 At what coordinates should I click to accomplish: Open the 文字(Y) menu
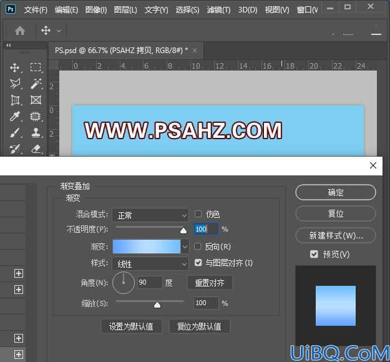pos(157,10)
